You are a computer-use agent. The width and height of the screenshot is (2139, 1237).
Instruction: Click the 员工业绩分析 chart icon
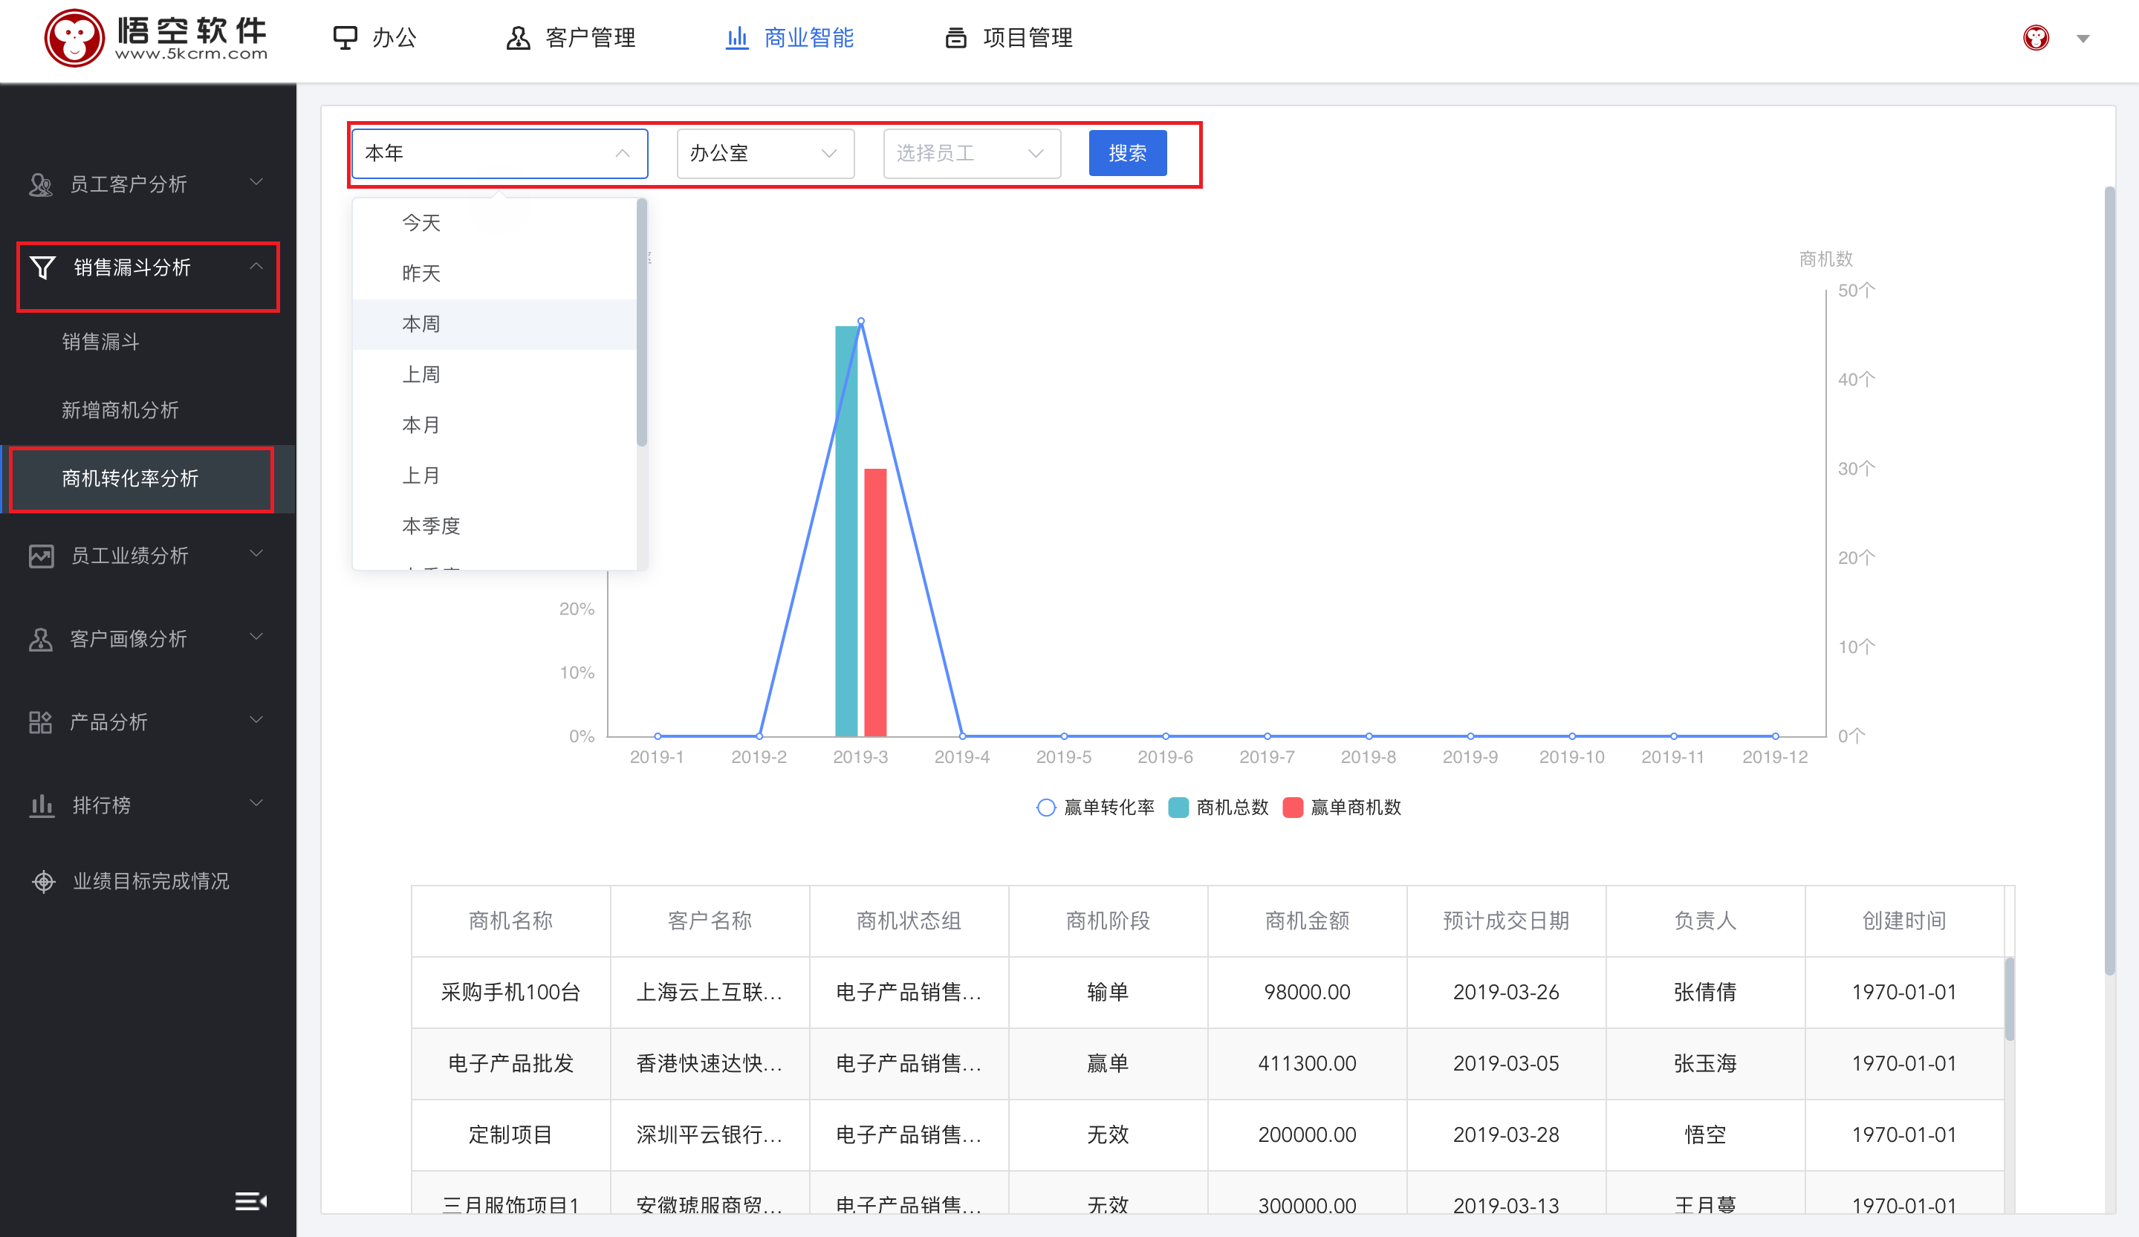coord(41,556)
